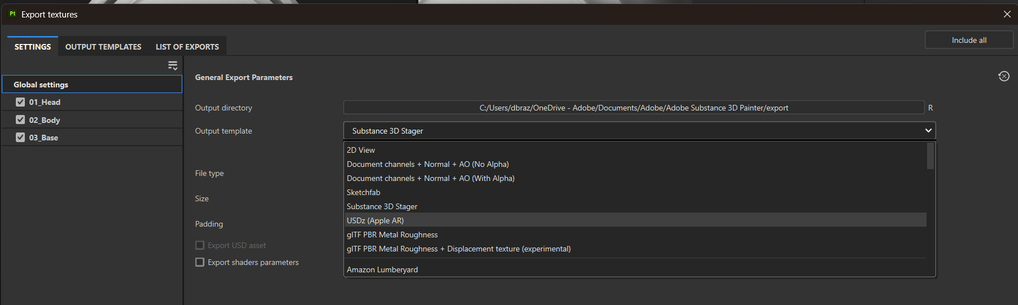Click the Output directory label

click(x=224, y=108)
